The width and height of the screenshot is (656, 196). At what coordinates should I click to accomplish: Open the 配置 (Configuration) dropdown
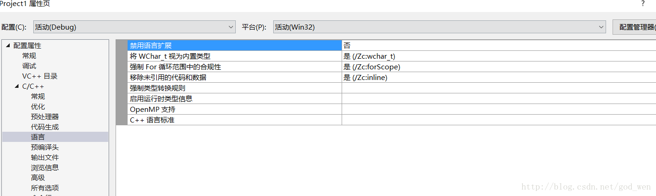(134, 27)
